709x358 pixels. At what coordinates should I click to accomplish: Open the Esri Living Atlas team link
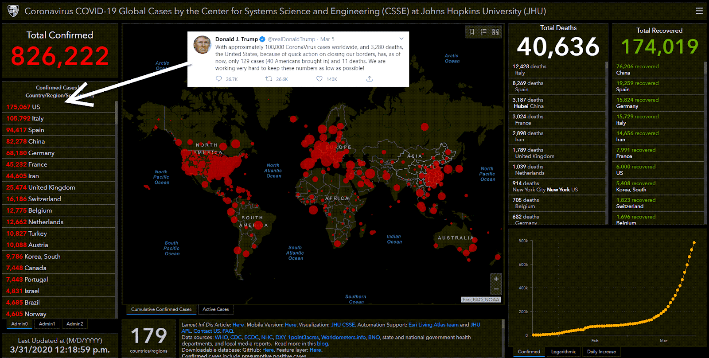point(433,325)
